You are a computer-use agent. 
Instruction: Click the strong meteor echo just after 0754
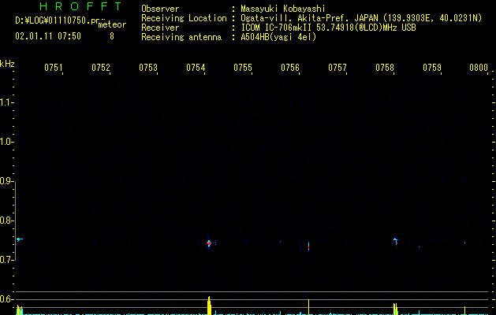pos(209,243)
